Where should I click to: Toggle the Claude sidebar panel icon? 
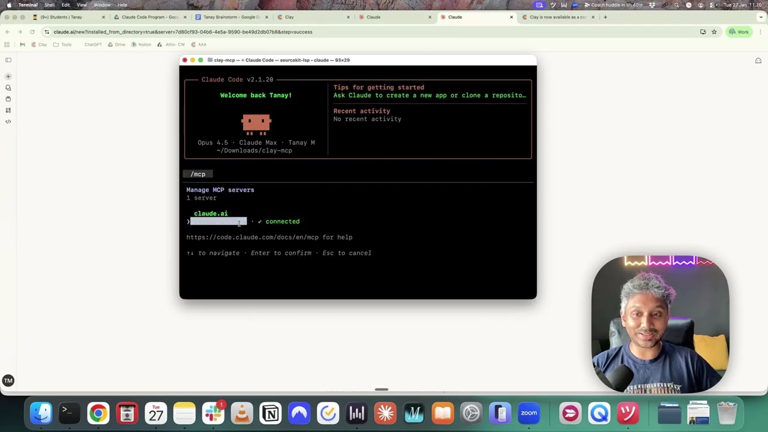(x=8, y=60)
